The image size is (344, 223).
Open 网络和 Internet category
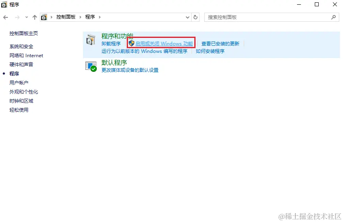(x=26, y=56)
